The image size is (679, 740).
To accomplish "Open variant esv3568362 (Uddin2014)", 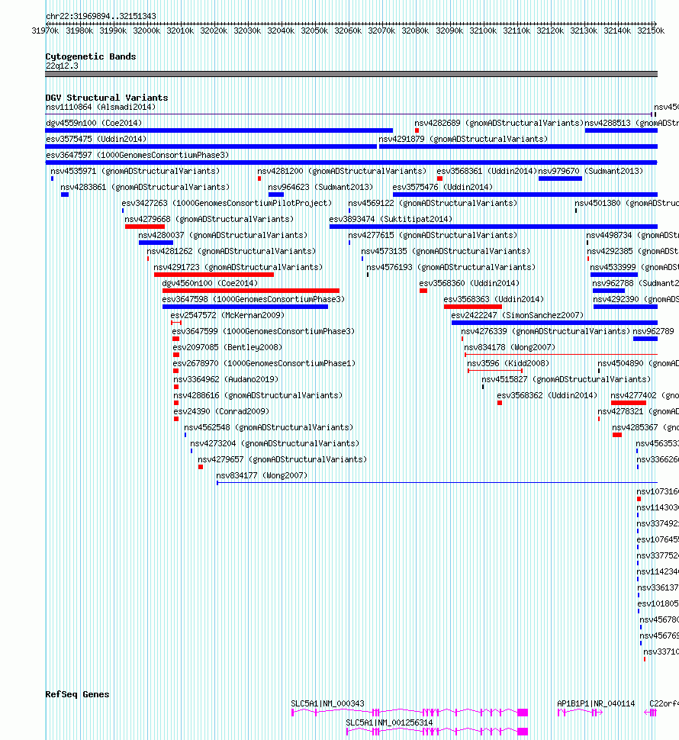I will [547, 396].
